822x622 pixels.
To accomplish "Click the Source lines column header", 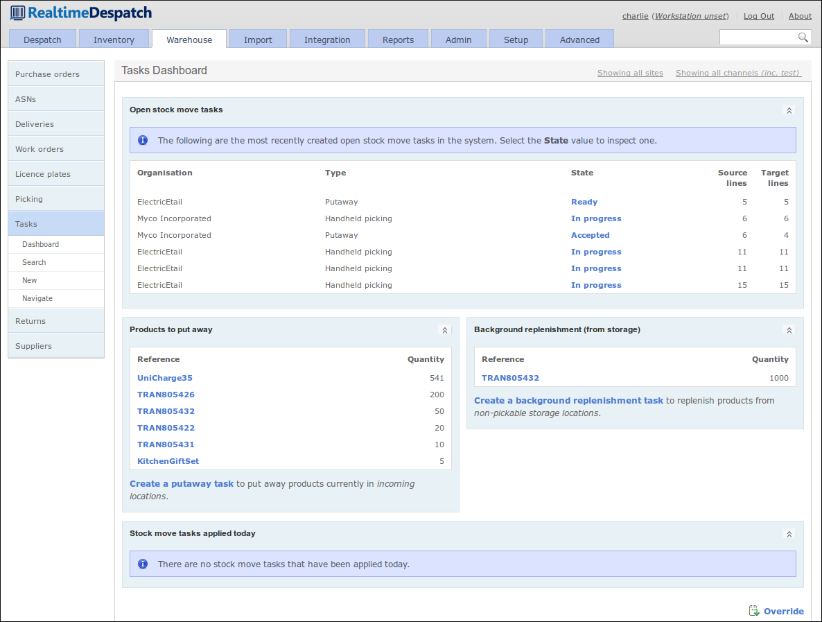I will coord(733,178).
